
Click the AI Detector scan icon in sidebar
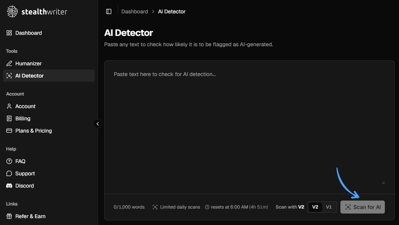click(x=9, y=76)
